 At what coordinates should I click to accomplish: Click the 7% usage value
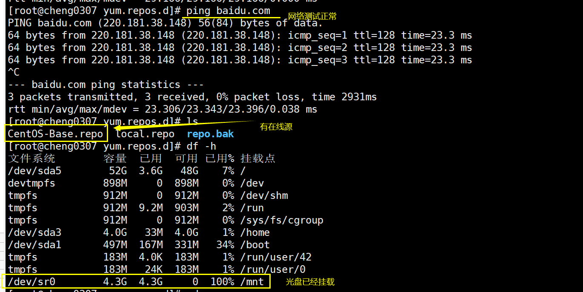228,171
